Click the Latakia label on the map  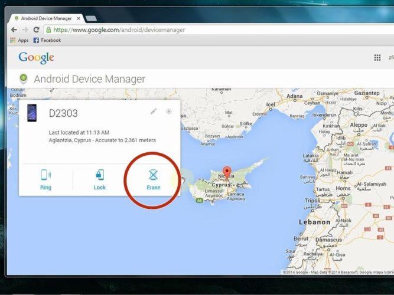click(311, 156)
